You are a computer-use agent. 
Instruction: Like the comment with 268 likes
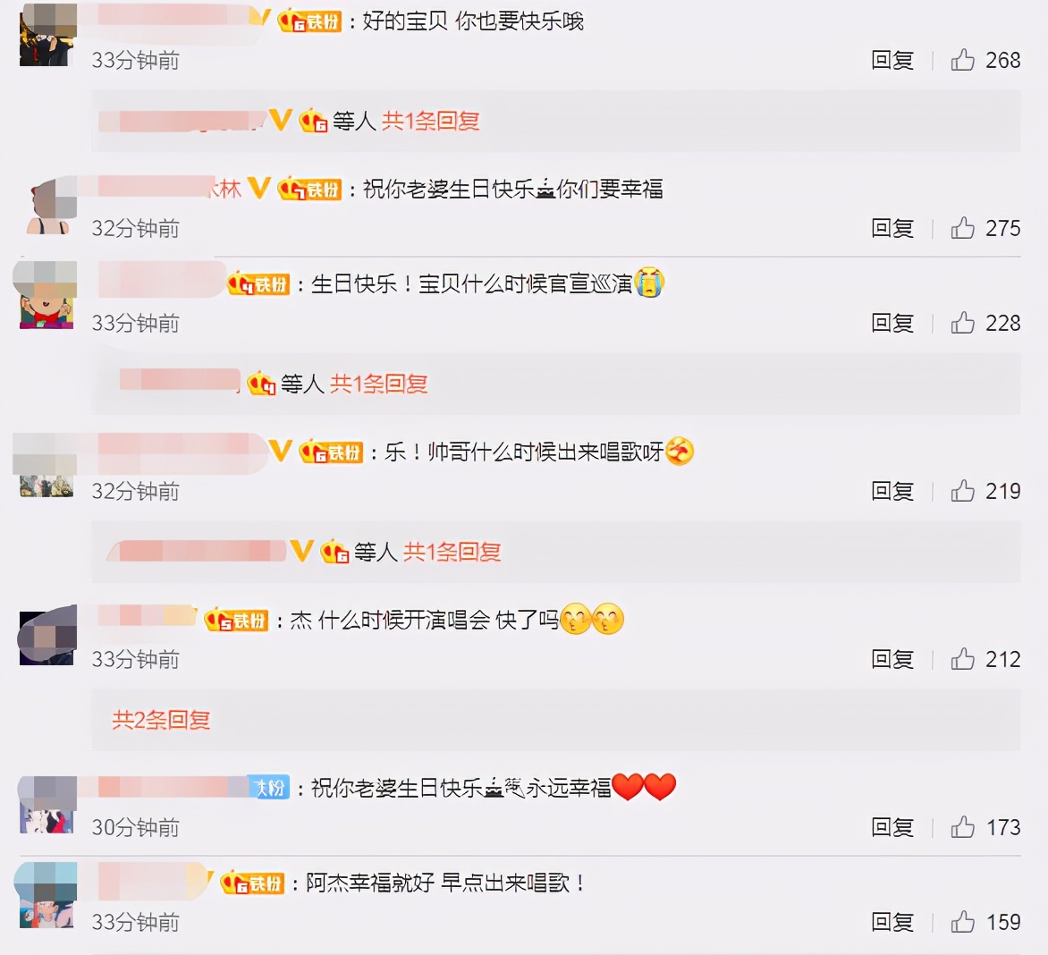pos(962,60)
